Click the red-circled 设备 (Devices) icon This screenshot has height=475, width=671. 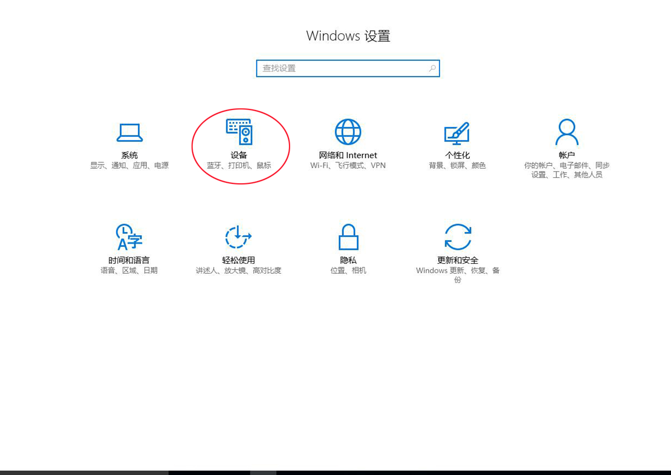[239, 132]
